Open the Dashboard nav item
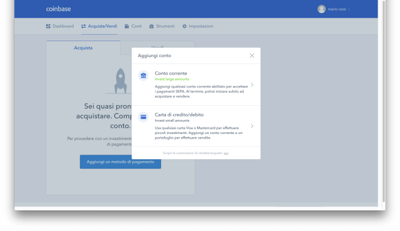 click(x=60, y=26)
